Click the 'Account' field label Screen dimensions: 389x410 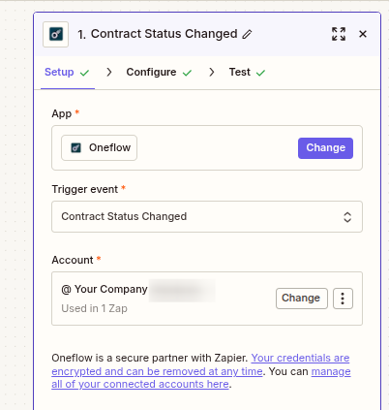[73, 260]
